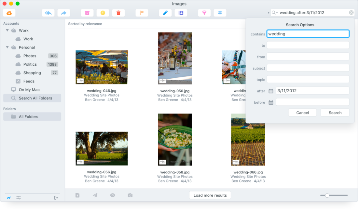Click the subject search field
Image resolution: width=358 pixels, height=210 pixels.
308,68
